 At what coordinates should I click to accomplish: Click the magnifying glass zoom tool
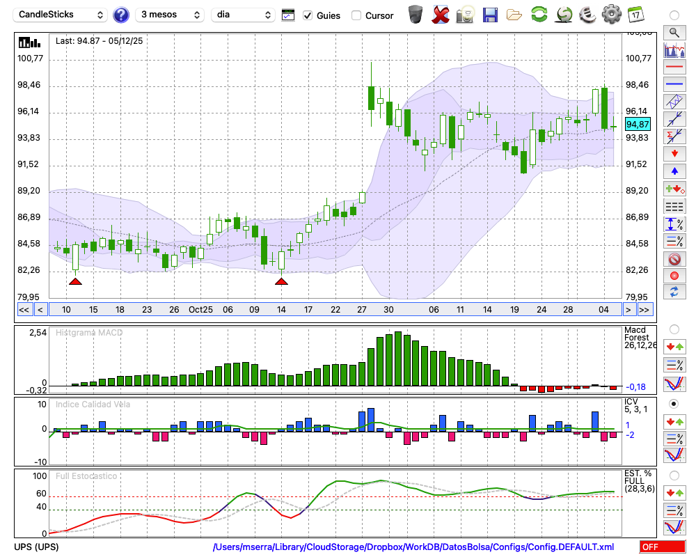[674, 32]
